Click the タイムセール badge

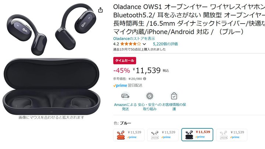tap(124, 60)
